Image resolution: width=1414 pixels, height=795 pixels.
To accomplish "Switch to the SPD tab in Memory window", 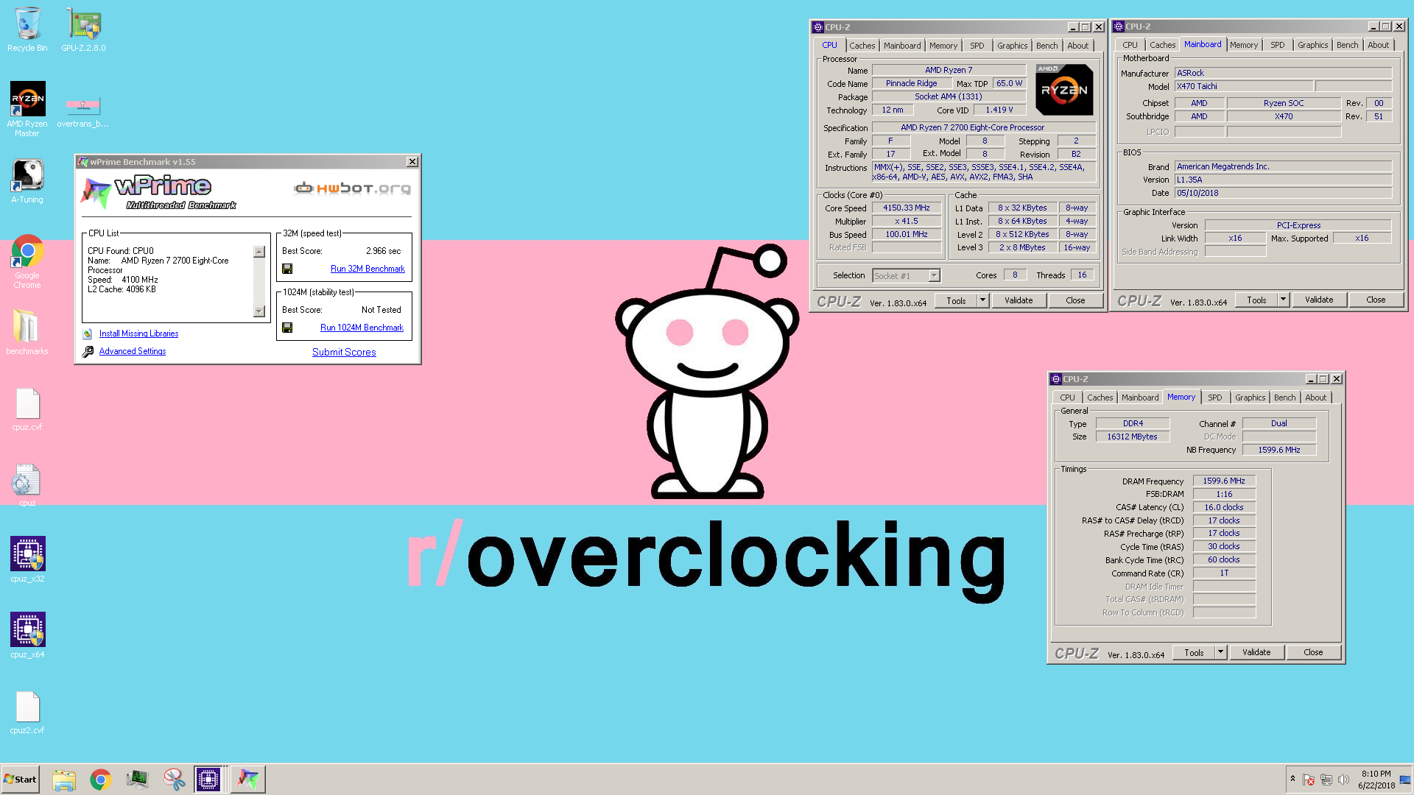I will (1214, 397).
